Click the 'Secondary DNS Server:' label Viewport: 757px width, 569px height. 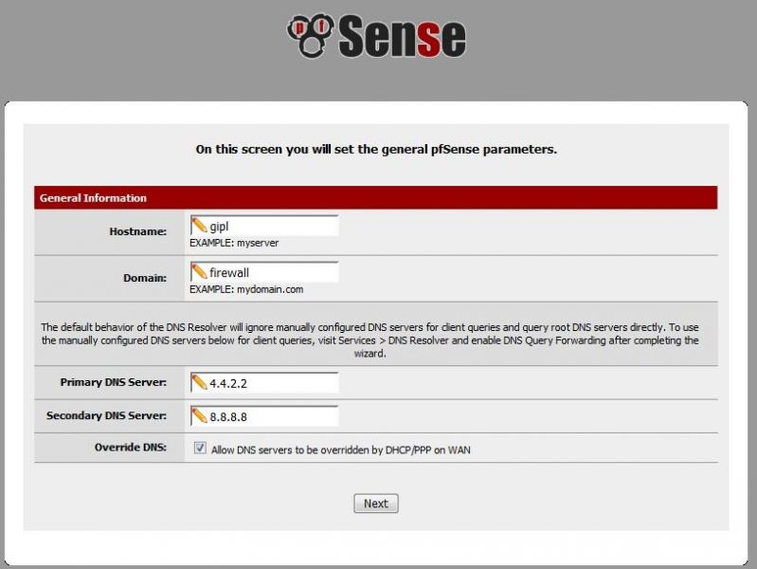pyautogui.click(x=106, y=415)
